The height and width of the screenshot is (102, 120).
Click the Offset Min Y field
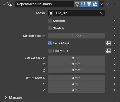click(76, 64)
